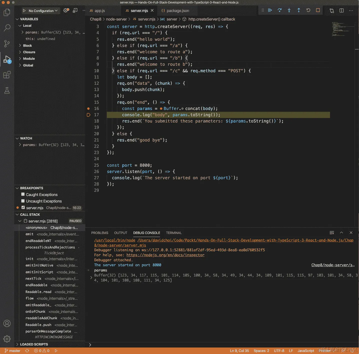Open the No Configuration launch dropdown
The image size is (359, 354).
[x=43, y=11]
